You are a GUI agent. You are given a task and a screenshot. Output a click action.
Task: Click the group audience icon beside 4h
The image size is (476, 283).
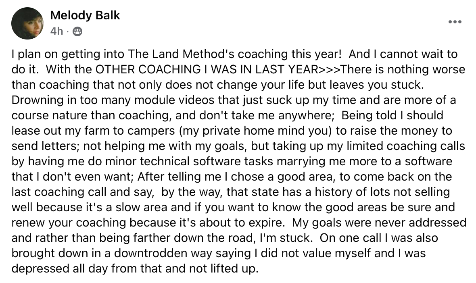(77, 31)
